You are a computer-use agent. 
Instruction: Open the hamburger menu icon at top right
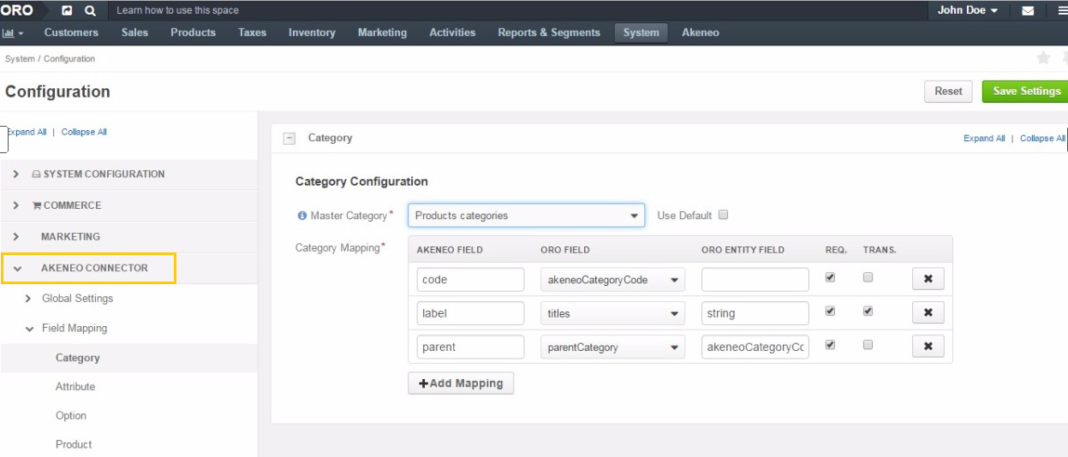1063,11
